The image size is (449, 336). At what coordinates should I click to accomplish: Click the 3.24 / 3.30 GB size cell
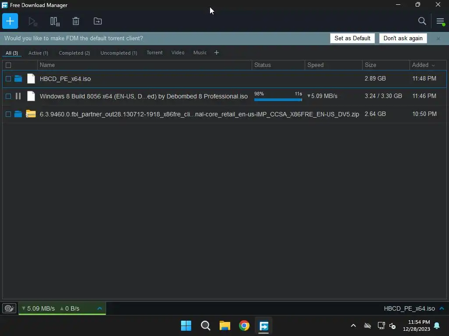(383, 96)
